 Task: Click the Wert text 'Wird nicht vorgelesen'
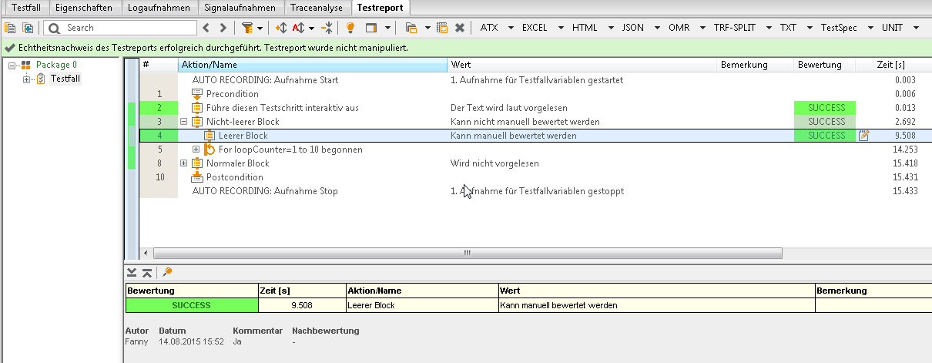[x=494, y=163]
